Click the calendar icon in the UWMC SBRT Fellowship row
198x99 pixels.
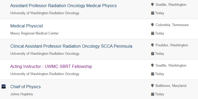tap(153, 74)
